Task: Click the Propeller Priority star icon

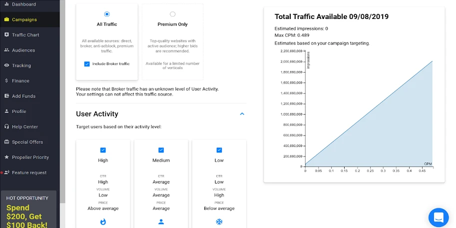Action: click(x=6, y=157)
